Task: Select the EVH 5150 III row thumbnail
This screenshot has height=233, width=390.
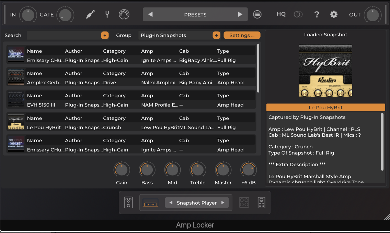Action: [x=16, y=99]
